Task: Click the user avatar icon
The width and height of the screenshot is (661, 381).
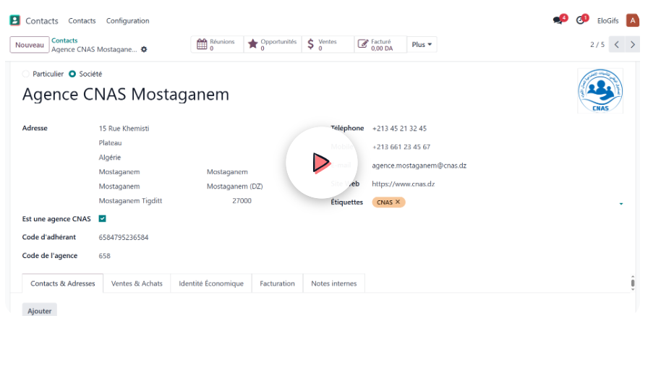Action: click(x=632, y=21)
